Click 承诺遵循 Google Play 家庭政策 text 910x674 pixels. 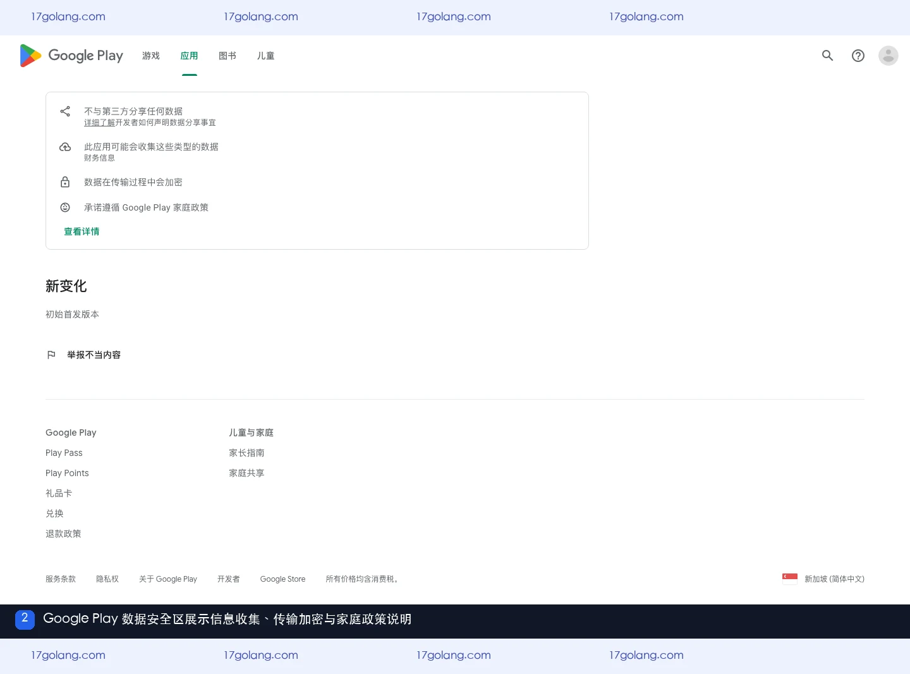[146, 207]
